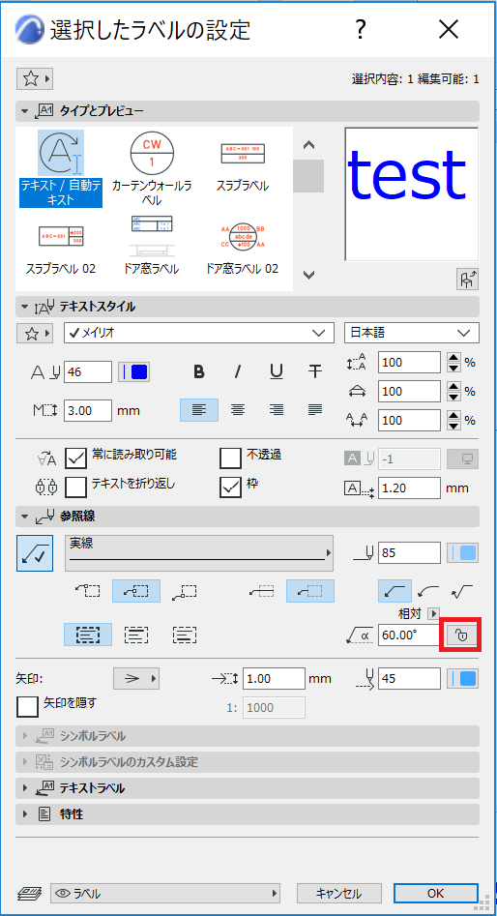Open help with the question mark
This screenshot has height=916, width=497.
pyautogui.click(x=361, y=29)
